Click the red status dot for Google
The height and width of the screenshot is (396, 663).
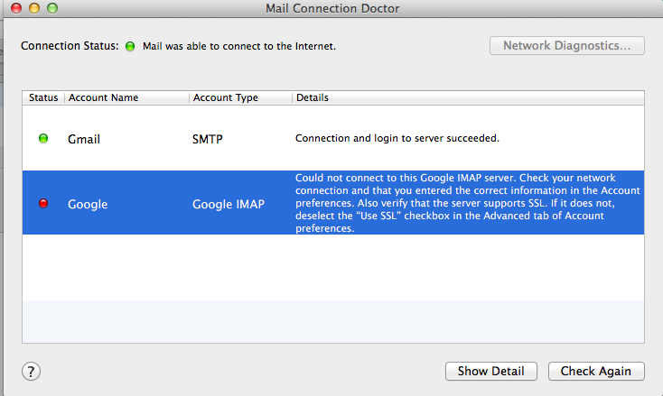pos(43,203)
